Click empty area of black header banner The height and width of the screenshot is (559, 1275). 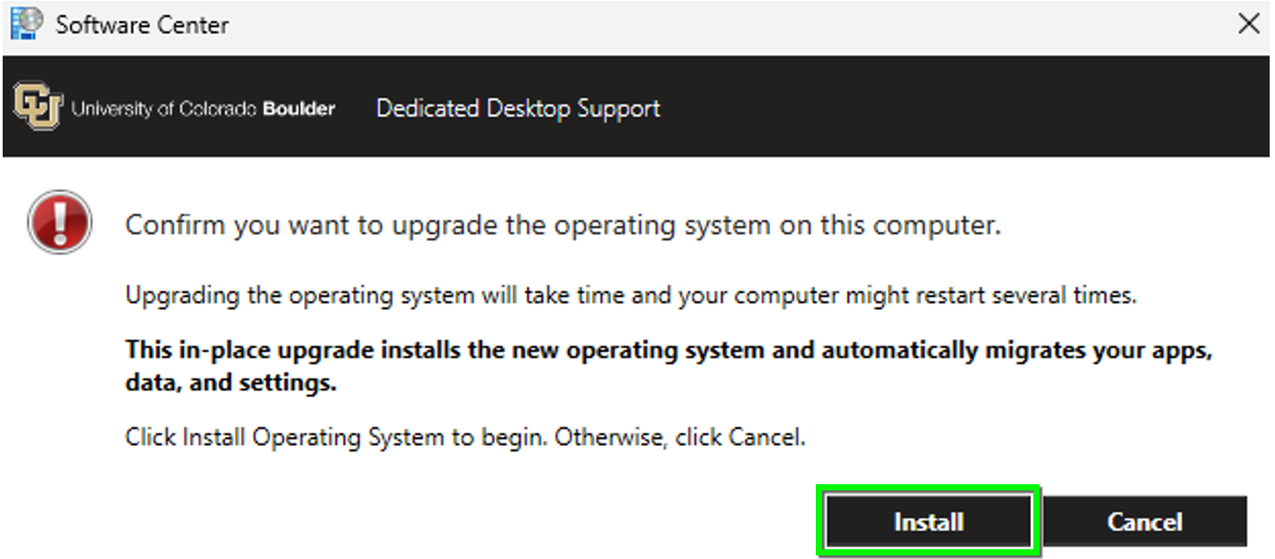click(x=963, y=107)
